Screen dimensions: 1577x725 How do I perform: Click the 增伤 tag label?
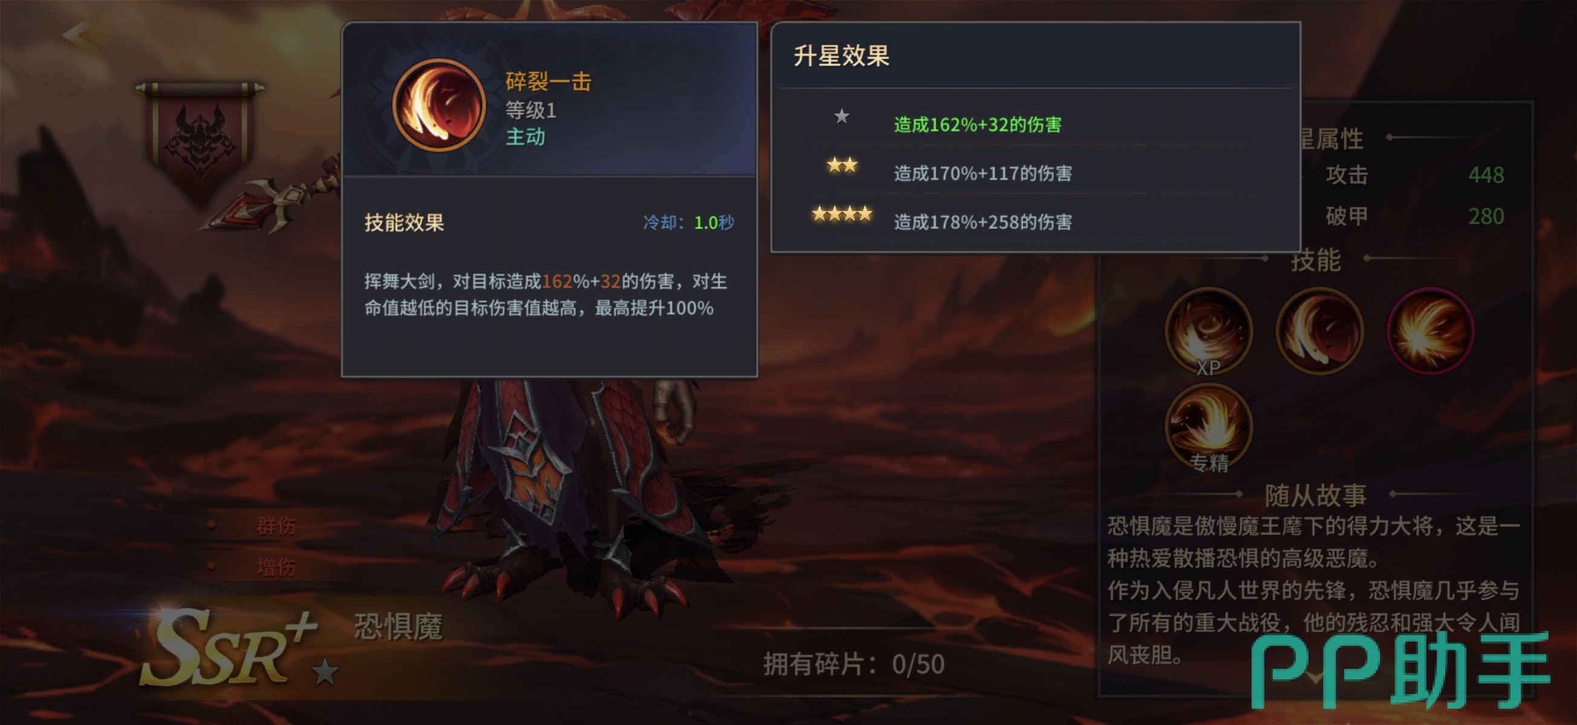coord(276,567)
